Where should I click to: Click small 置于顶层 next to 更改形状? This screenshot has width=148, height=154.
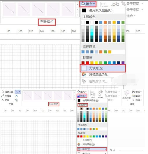coord(112,92)
